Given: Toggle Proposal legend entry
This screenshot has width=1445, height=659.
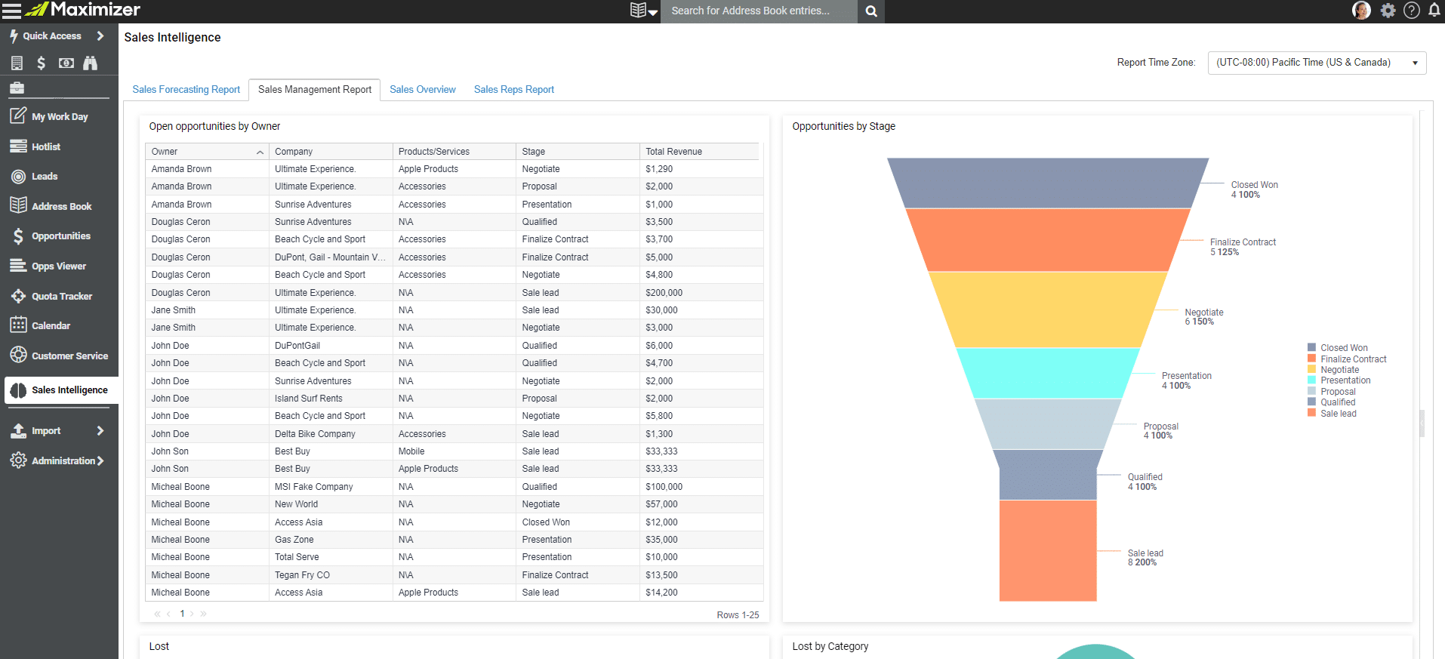Looking at the screenshot, I should point(1332,392).
